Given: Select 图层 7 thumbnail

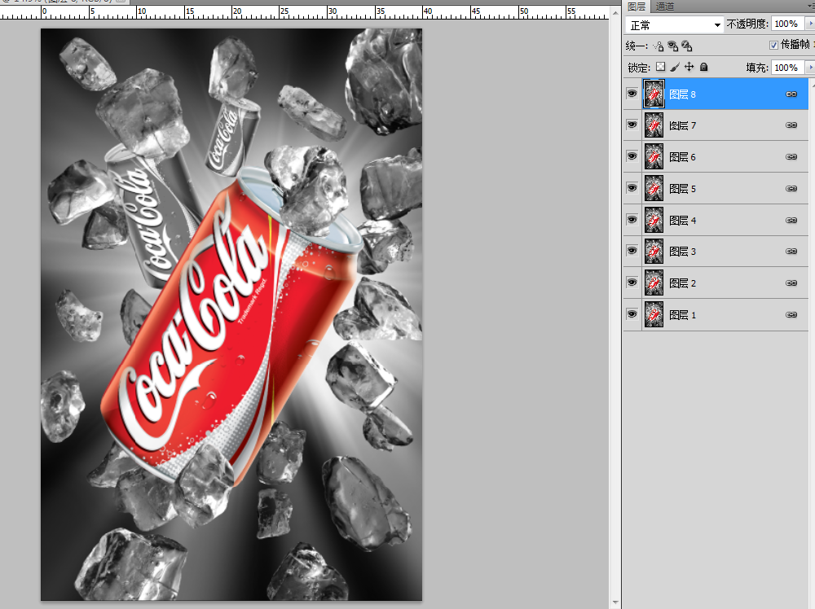Looking at the screenshot, I should pos(654,125).
